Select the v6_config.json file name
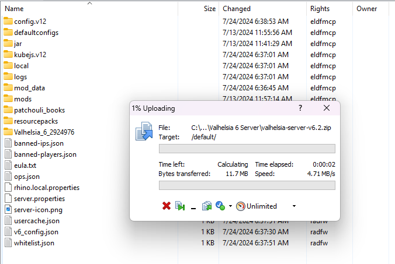395x264 pixels. pos(36,232)
